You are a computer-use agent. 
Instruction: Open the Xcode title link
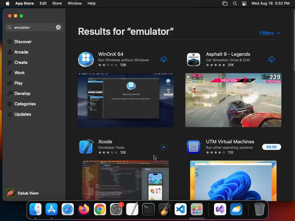point(105,142)
